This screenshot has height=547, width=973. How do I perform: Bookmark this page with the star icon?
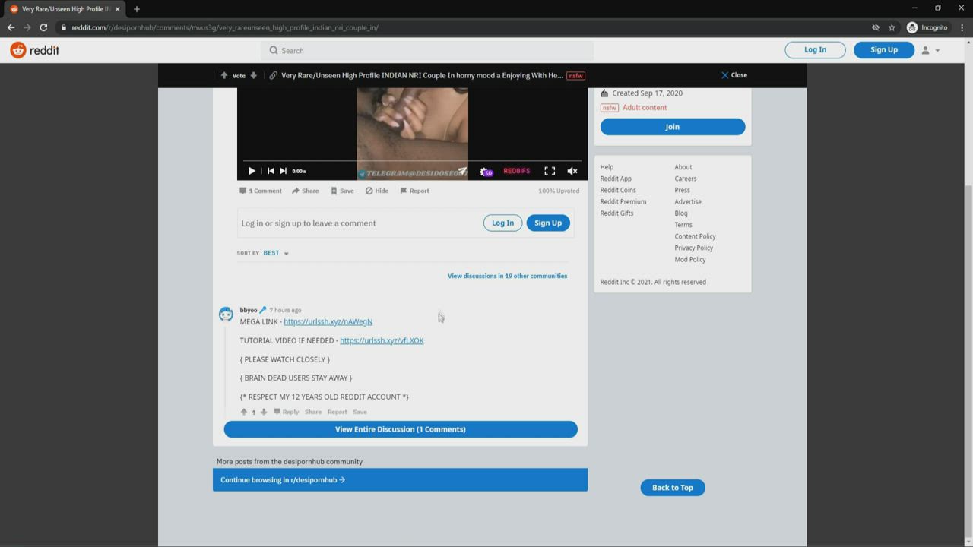point(892,27)
